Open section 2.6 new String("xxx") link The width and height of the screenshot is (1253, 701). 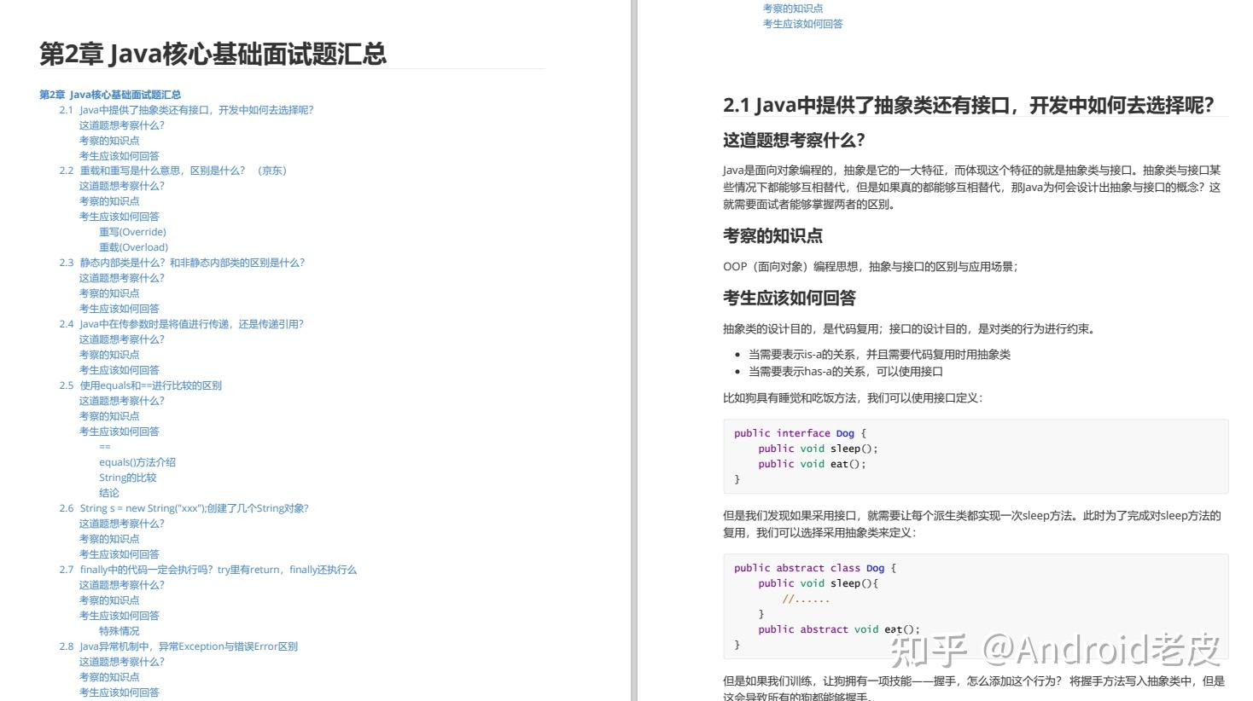click(x=184, y=508)
